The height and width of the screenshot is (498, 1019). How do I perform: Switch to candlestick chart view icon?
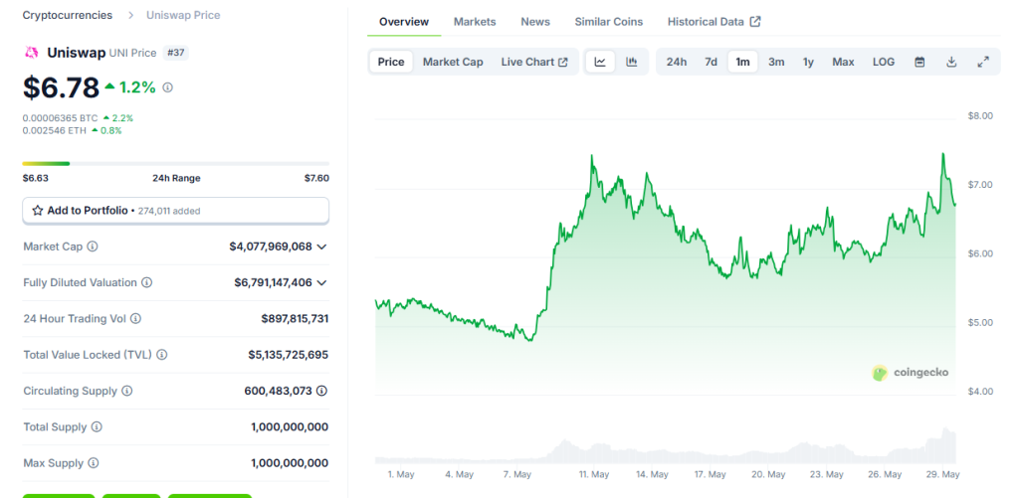click(631, 62)
